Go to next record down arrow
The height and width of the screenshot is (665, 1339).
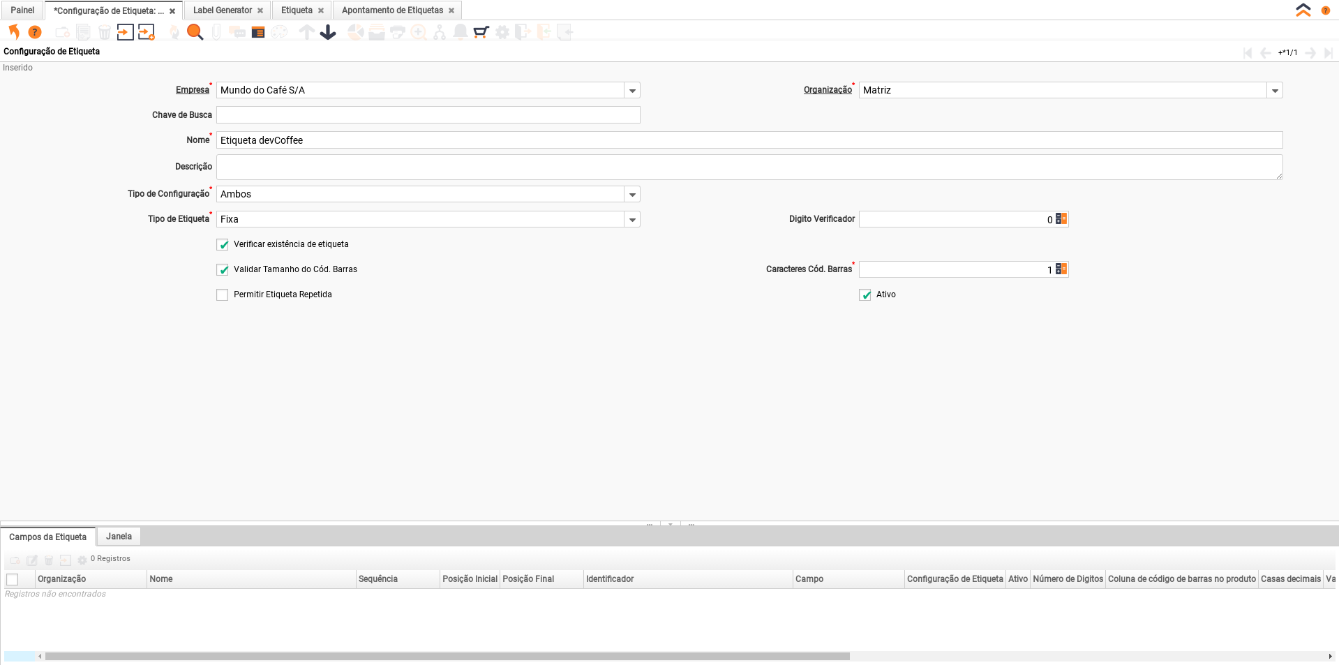(328, 32)
